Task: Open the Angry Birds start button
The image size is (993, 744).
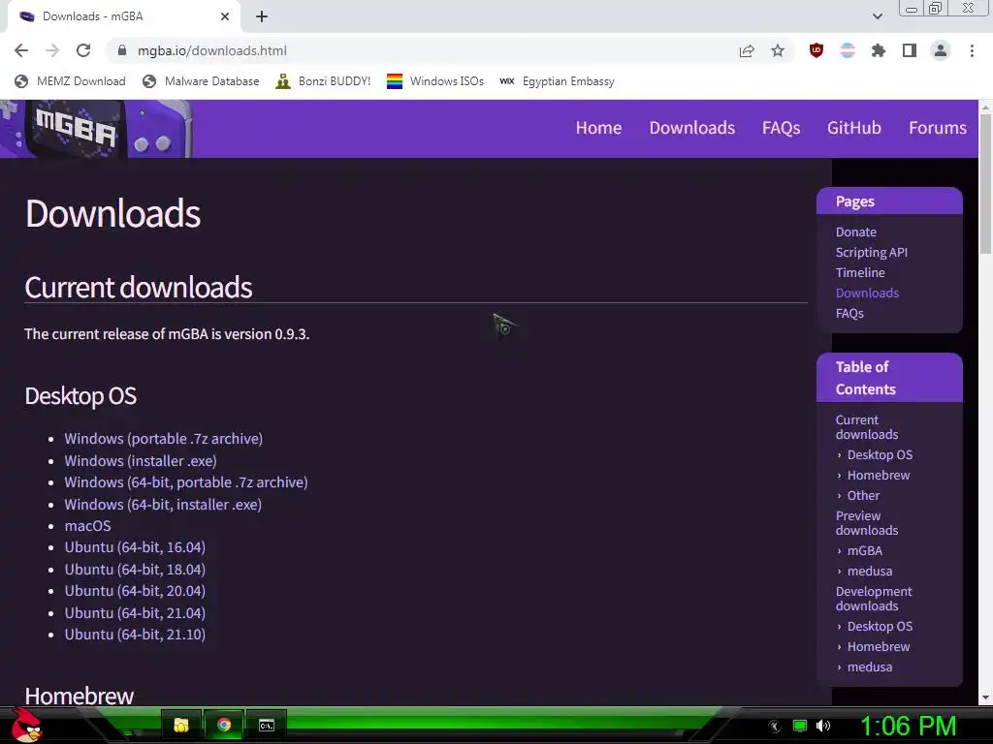Action: click(x=26, y=725)
